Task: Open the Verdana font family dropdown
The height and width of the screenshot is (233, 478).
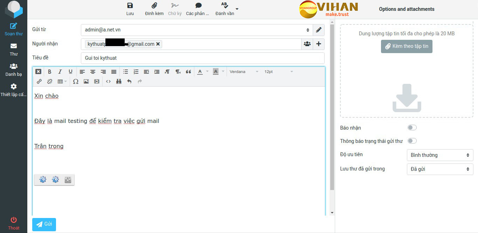Action: click(244, 72)
